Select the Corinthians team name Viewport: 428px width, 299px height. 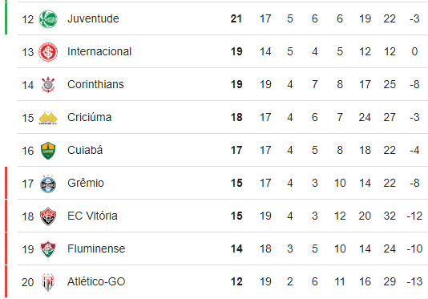coord(95,84)
